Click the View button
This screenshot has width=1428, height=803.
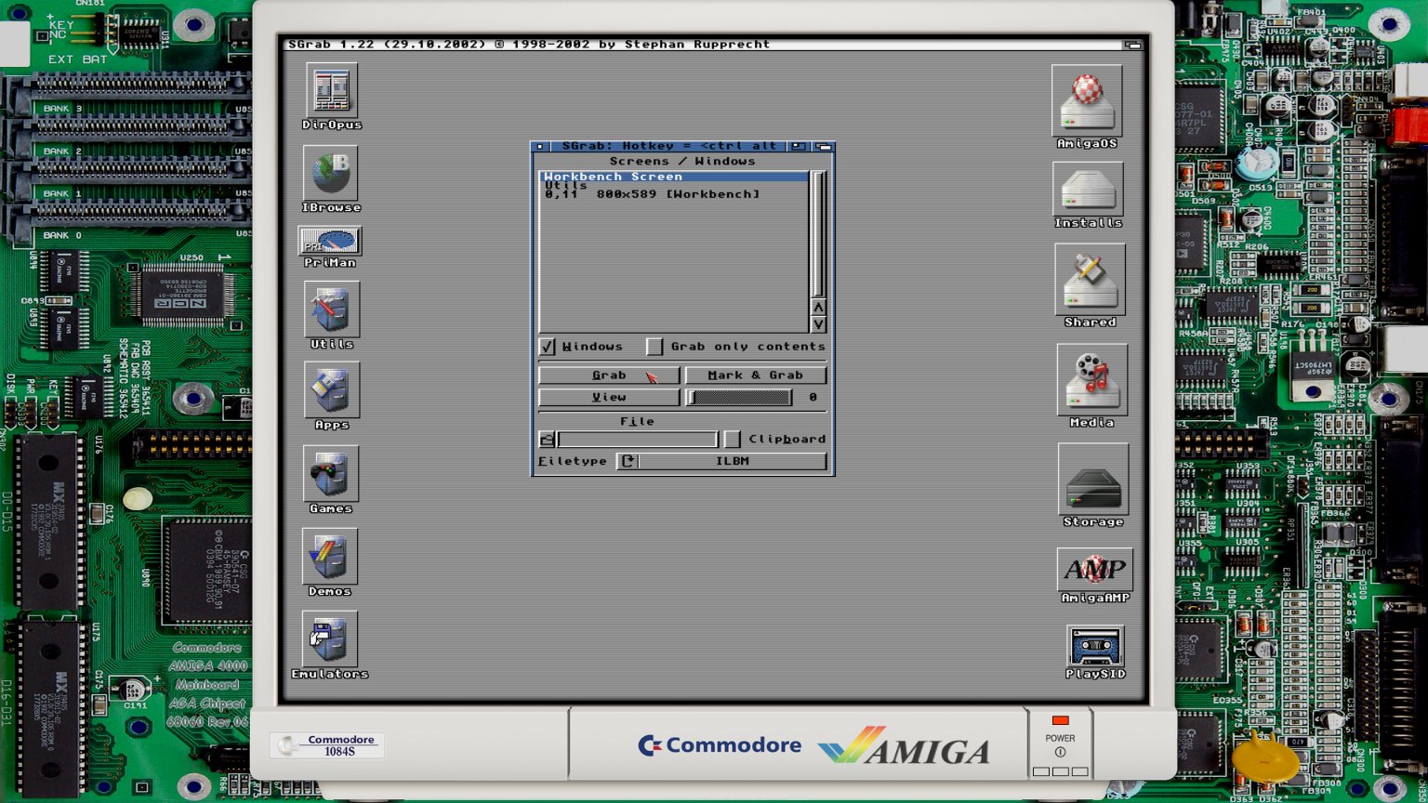point(609,398)
